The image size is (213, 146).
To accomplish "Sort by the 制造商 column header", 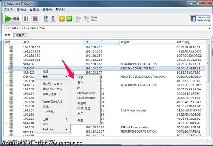I will point(148,42).
